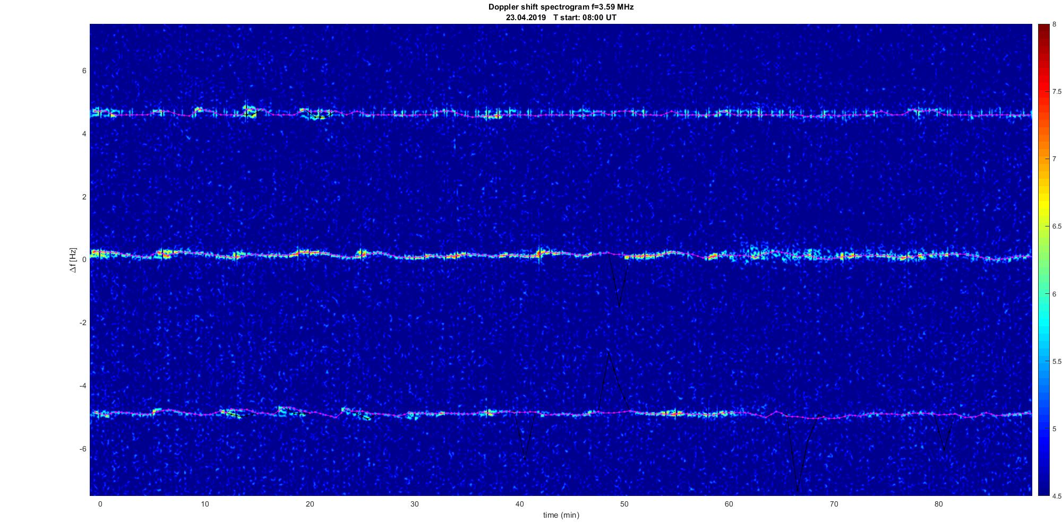Click the 60 tick on the time axis
This screenshot has width=1062, height=532.
729,504
